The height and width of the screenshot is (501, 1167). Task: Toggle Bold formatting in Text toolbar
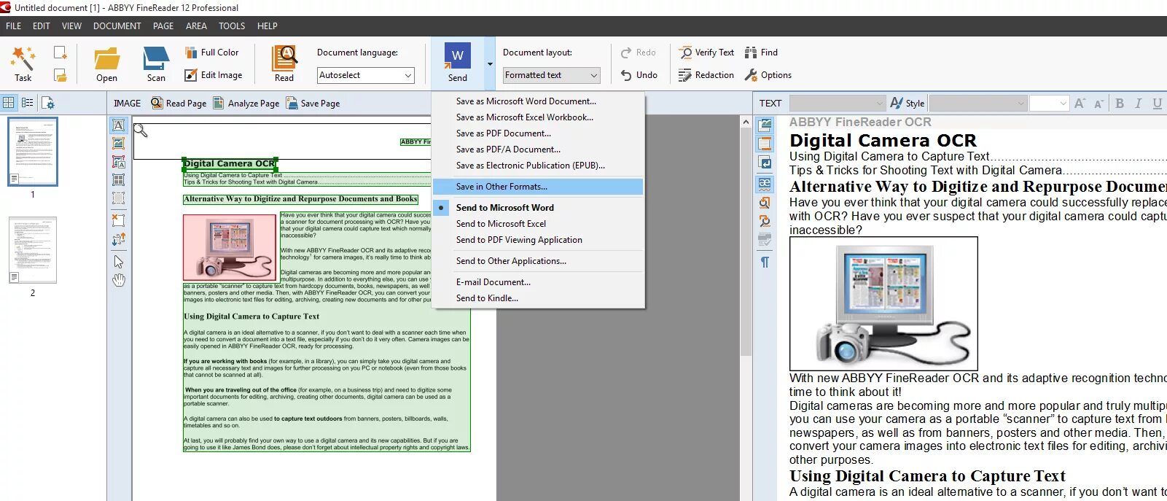pyautogui.click(x=1120, y=103)
